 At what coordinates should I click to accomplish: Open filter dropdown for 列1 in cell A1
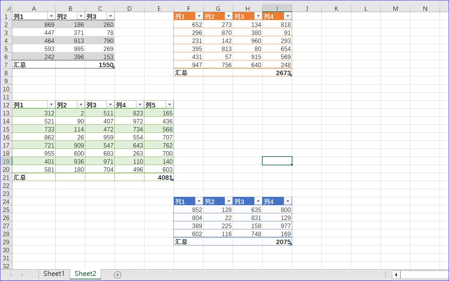[x=51, y=16]
